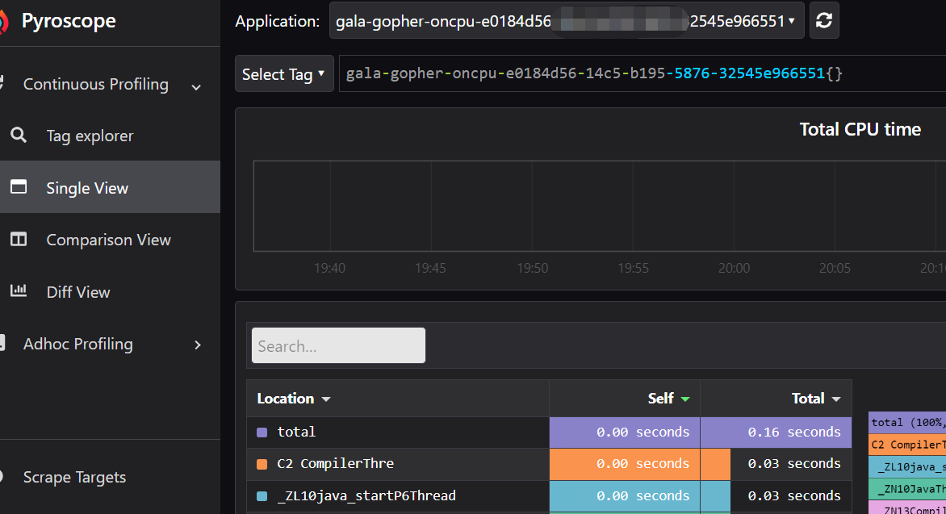Sort table by Location column
Viewport: 946px width, 514px height.
tap(293, 399)
